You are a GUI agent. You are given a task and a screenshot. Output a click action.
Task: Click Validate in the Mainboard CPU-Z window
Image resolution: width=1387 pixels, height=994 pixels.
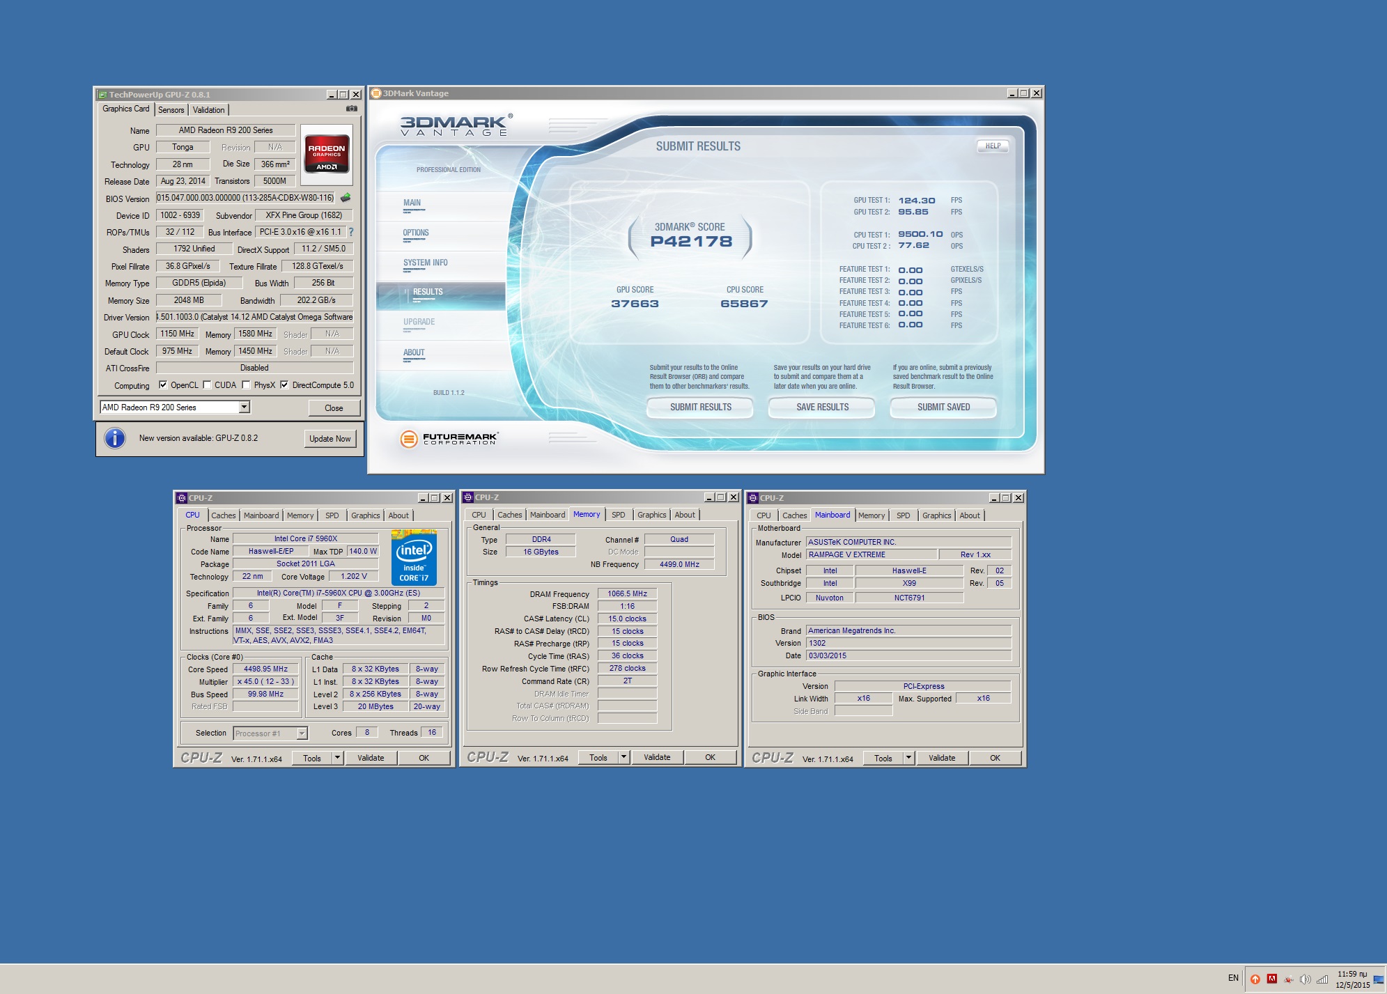coord(942,758)
